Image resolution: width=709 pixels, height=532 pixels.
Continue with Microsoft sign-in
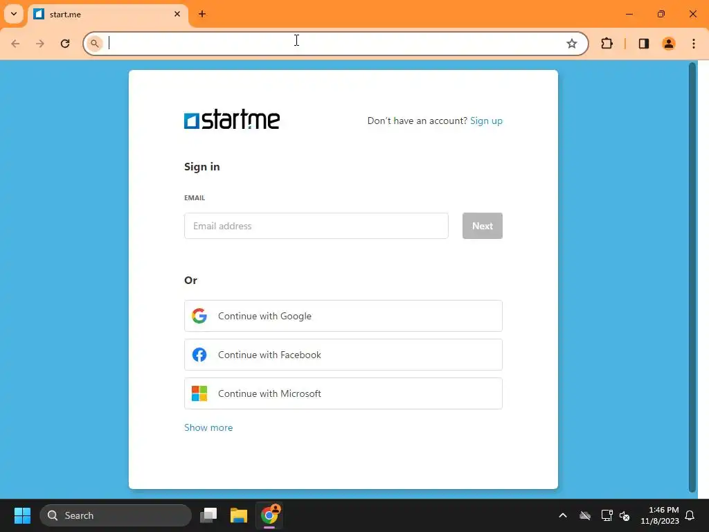[x=343, y=393]
